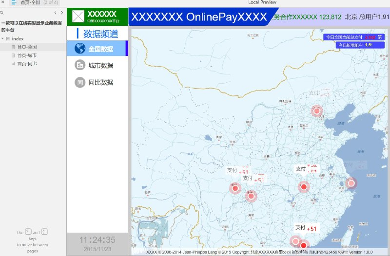The height and width of the screenshot is (256, 390).
Task: Click the logo placeholder image in the green header
Action: tap(78, 17)
